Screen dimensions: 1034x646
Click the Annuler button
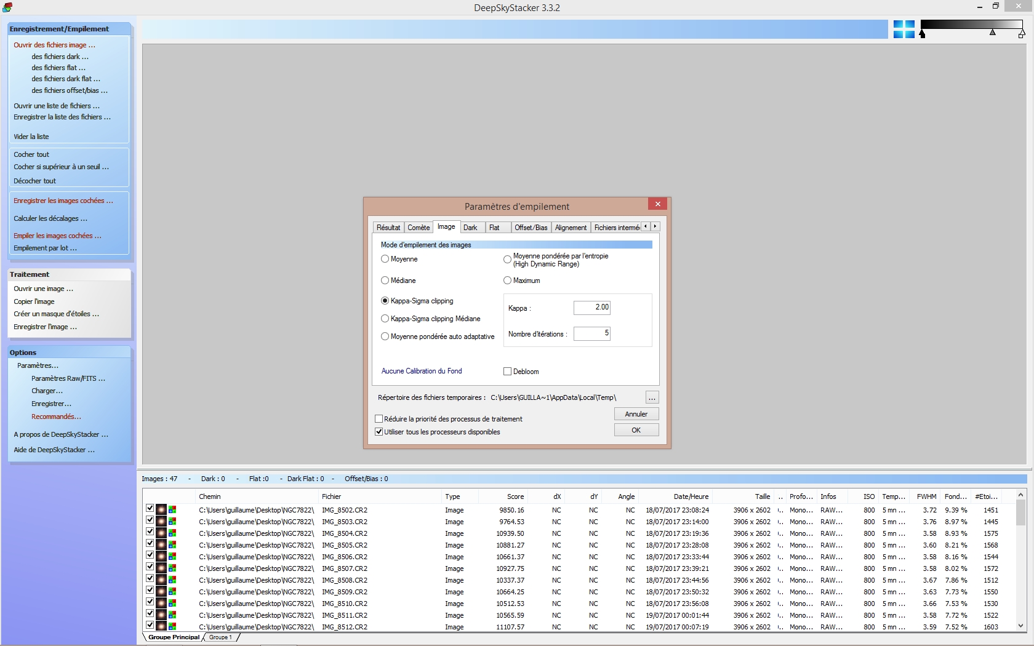636,414
